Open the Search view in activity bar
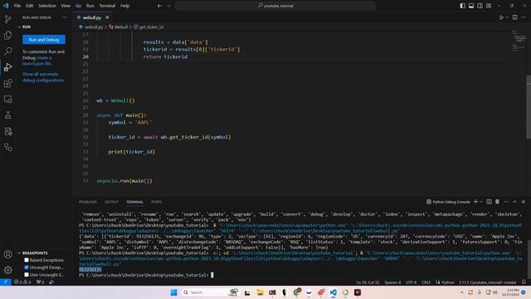This screenshot has width=531, height=299. point(7,51)
